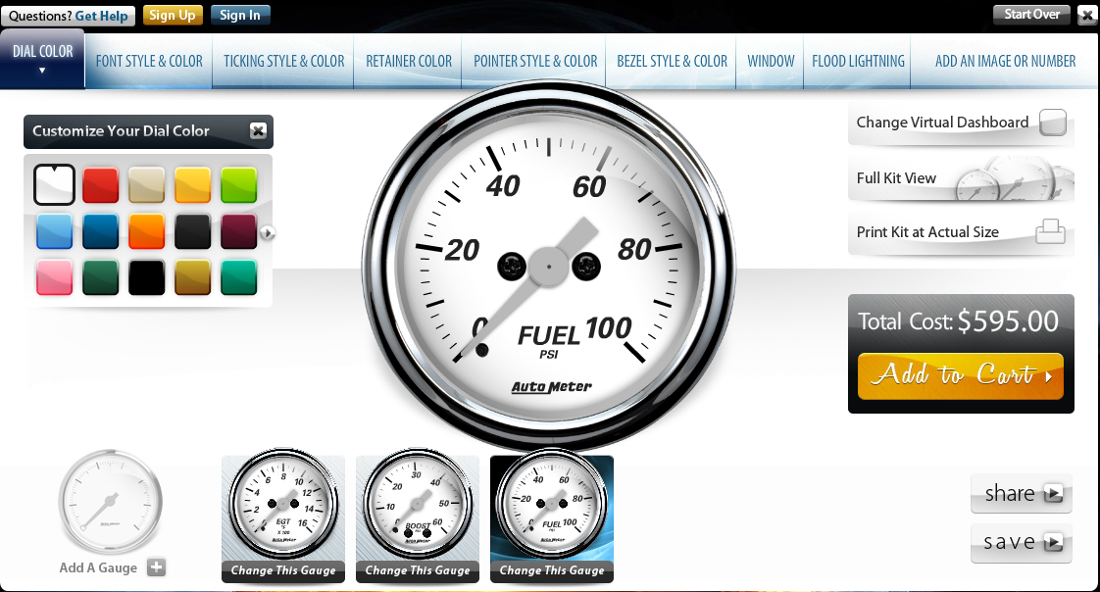The height and width of the screenshot is (592, 1100).
Task: Open Add An Image Or Number tab
Action: (x=1005, y=62)
